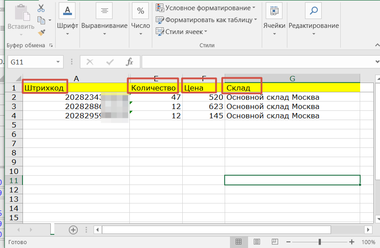
Task: Click the Copy icon in clipboard group
Action: (41, 20)
